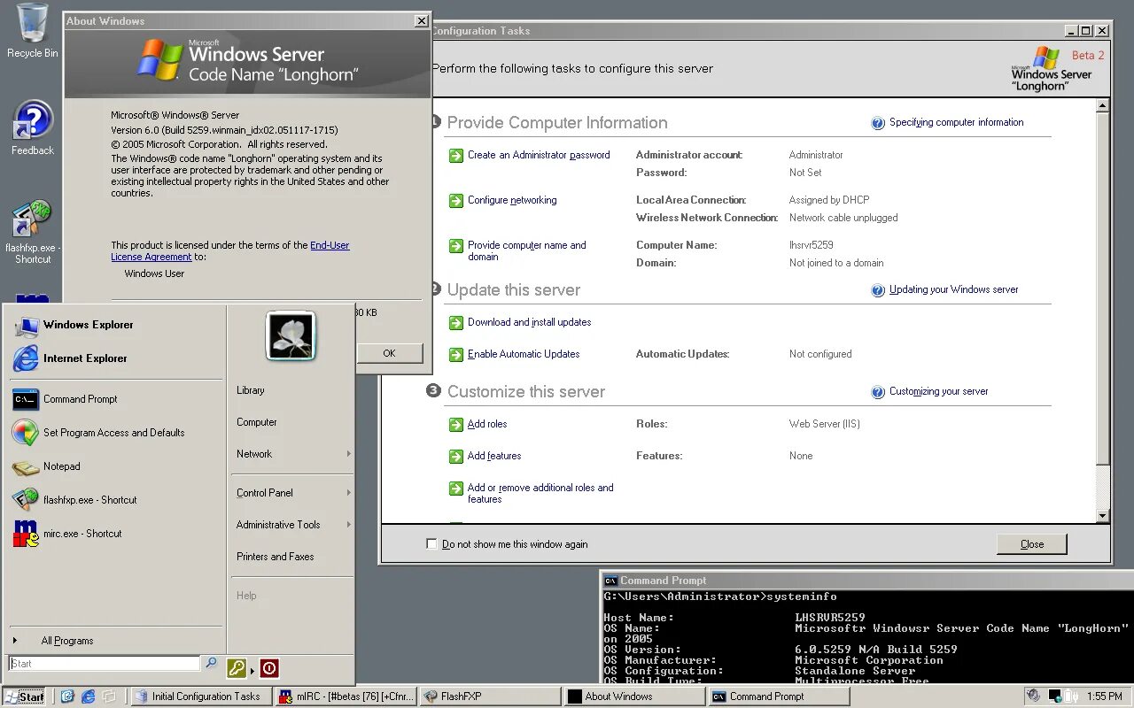Open the Feedback desktop icon

(x=32, y=124)
